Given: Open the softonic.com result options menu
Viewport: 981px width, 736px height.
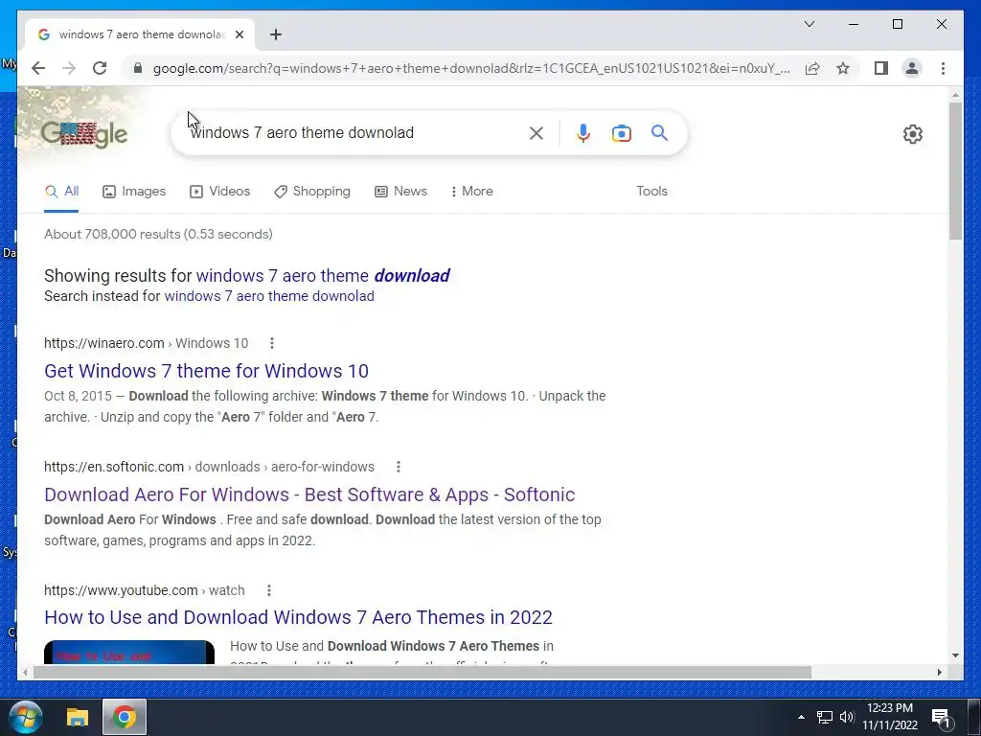Looking at the screenshot, I should pos(398,467).
